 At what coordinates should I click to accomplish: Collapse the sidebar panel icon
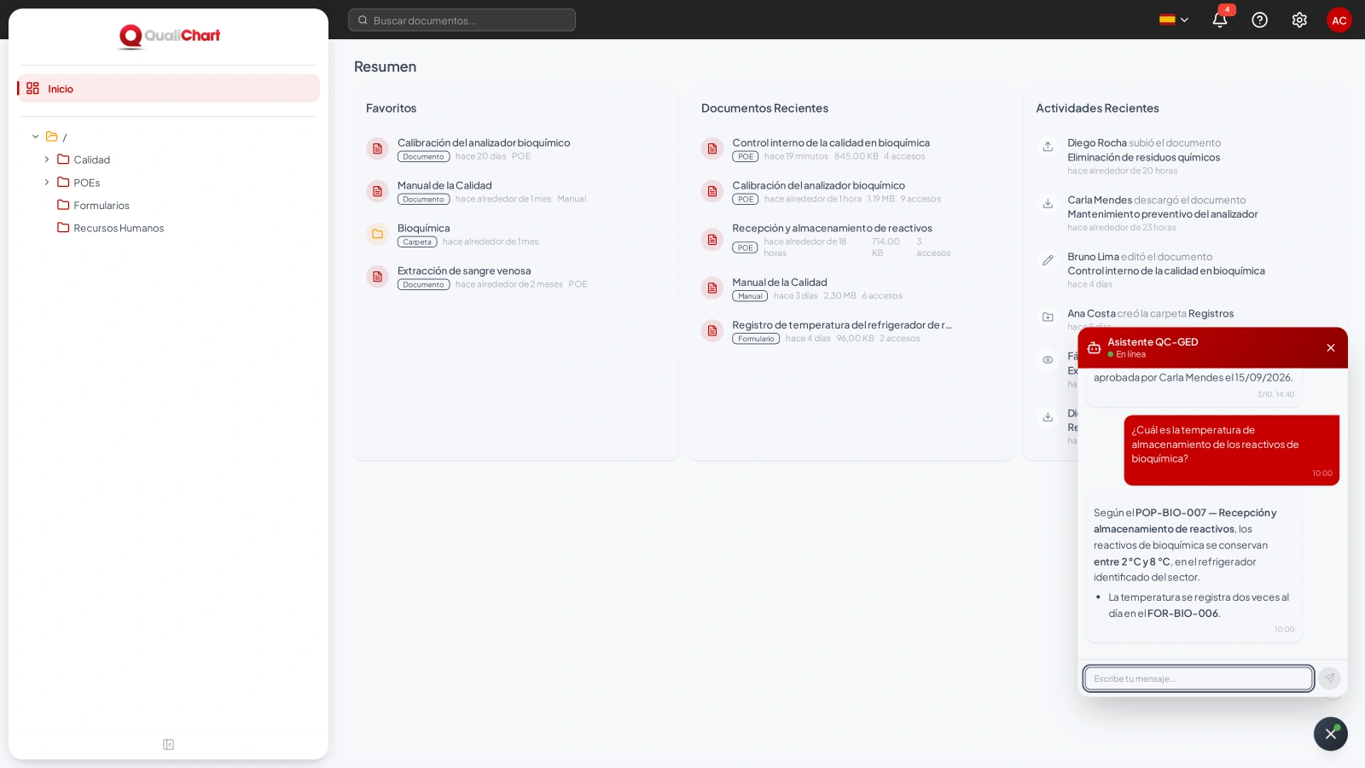pyautogui.click(x=168, y=745)
